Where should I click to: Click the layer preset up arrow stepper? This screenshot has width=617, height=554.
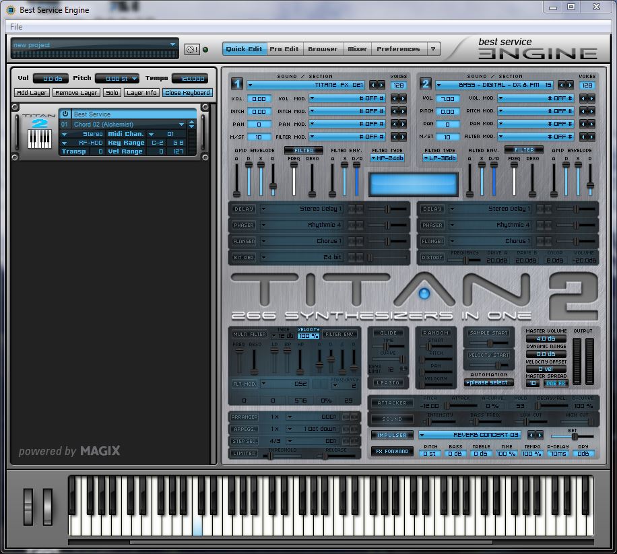191,122
